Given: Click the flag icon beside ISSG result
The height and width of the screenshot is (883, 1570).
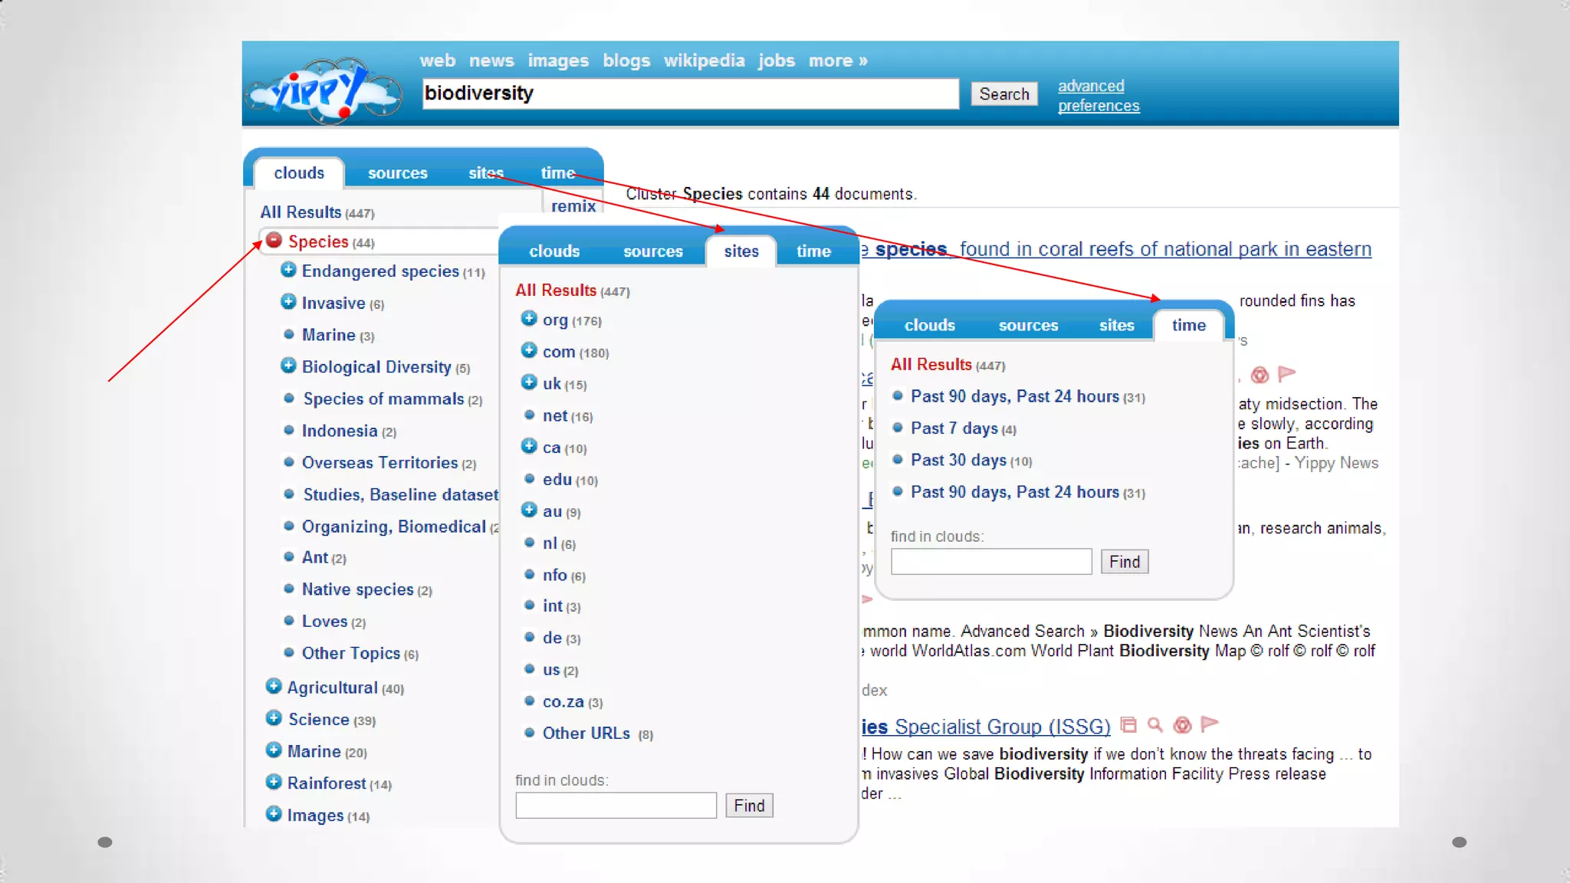Looking at the screenshot, I should coord(1209,724).
